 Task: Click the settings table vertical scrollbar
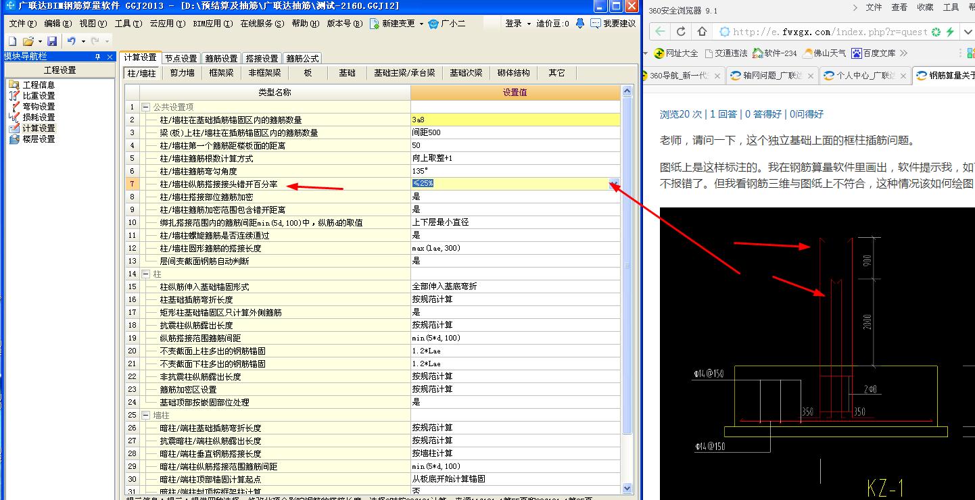pos(627,264)
